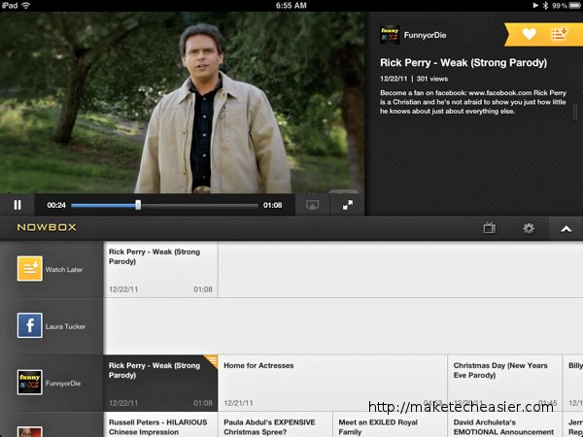Click the description panel scrollbar

tap(574, 112)
